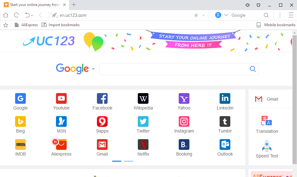Open the Outlook shortcut tile
The image size is (297, 177).
[x=225, y=148]
